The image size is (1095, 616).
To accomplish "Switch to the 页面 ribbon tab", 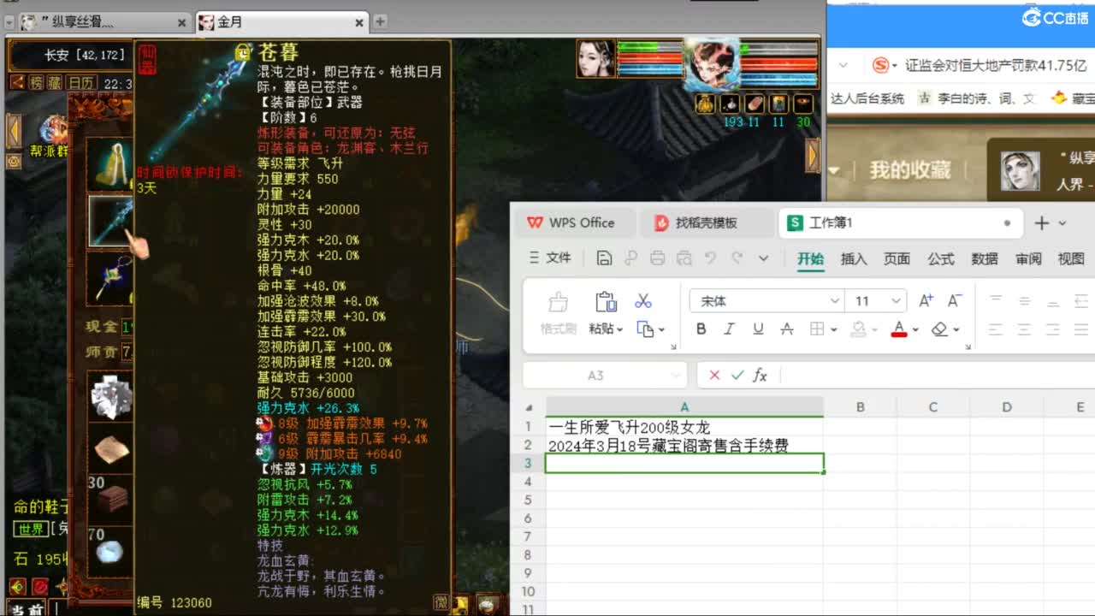I will point(897,258).
